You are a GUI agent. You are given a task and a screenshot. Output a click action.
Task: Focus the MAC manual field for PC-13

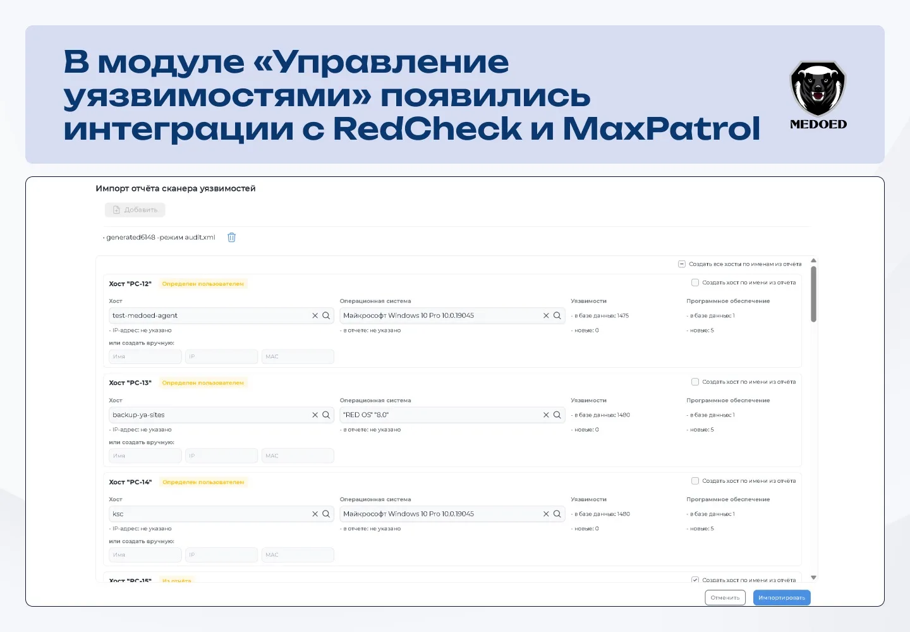click(x=298, y=456)
